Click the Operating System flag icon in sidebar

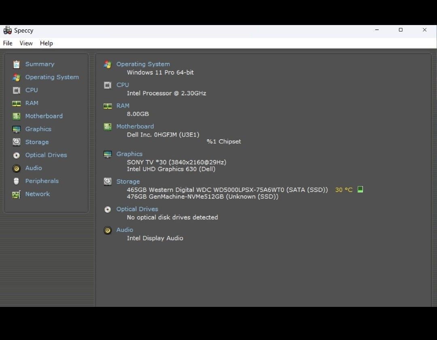[x=17, y=78]
